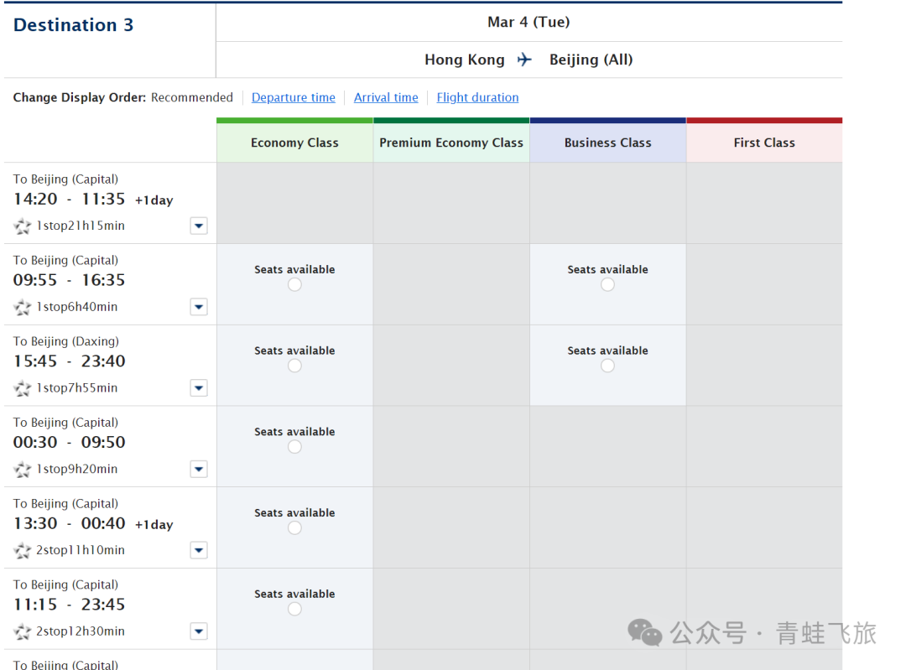Click the 1stop6h40min duration text
Viewport: 906px width, 670px height.
(77, 307)
